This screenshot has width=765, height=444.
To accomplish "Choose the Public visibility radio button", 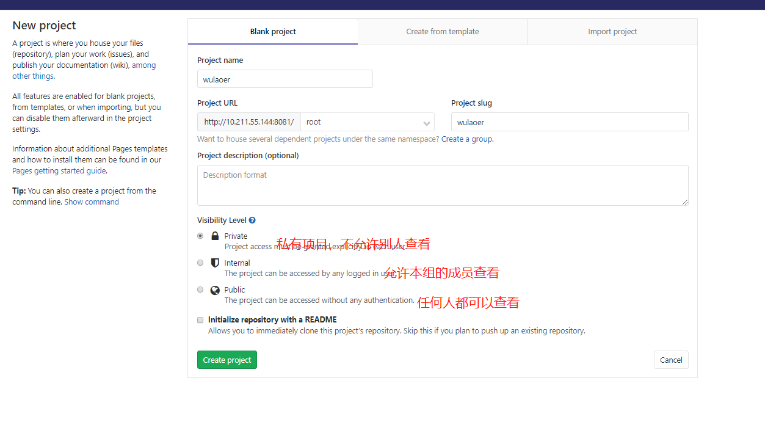I will pyautogui.click(x=200, y=289).
